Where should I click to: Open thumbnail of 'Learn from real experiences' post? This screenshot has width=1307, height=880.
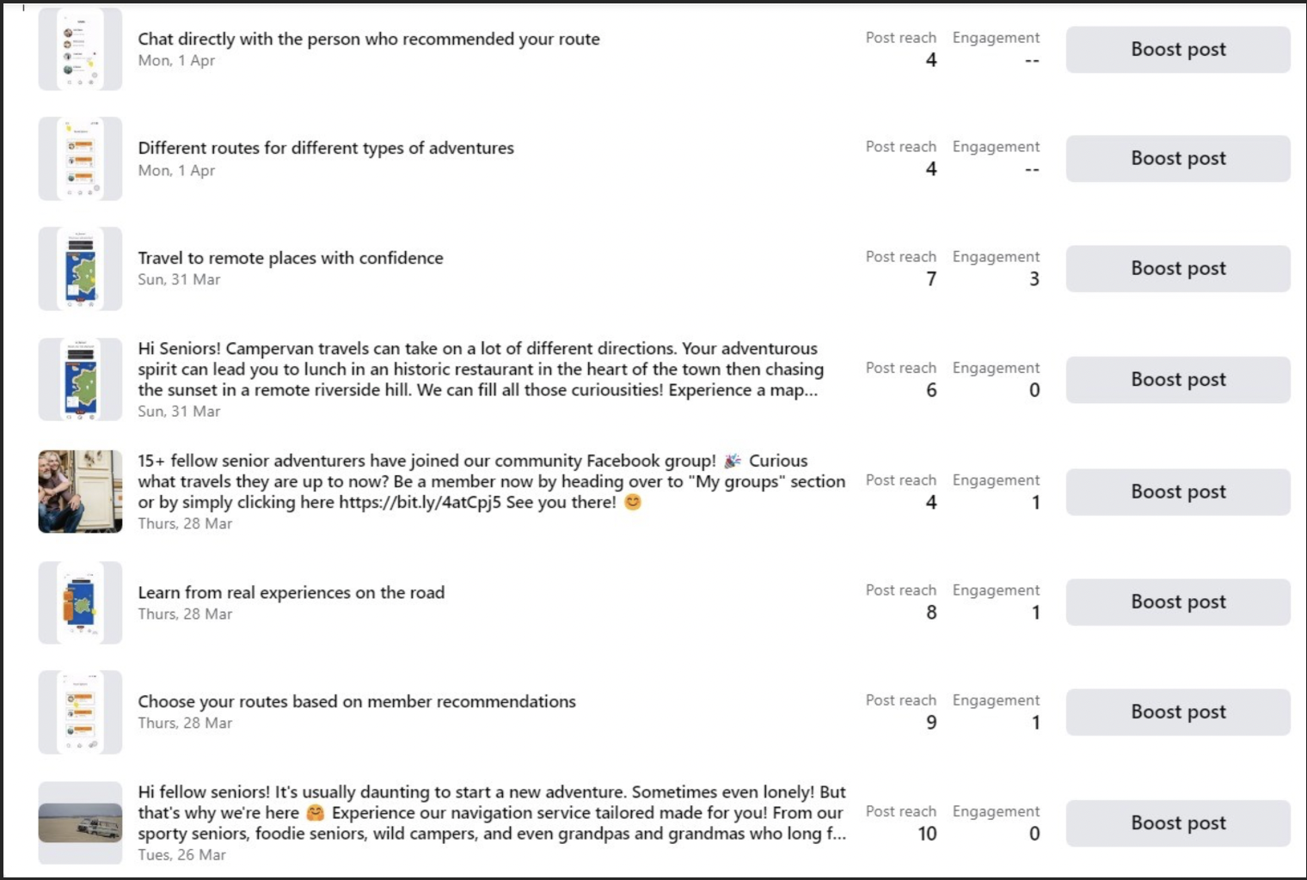80,602
